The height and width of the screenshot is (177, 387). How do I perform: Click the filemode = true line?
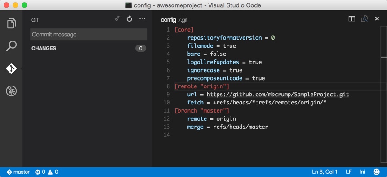pos(212,46)
